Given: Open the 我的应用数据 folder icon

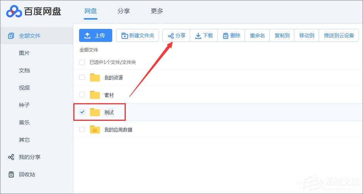Looking at the screenshot, I should 95,130.
